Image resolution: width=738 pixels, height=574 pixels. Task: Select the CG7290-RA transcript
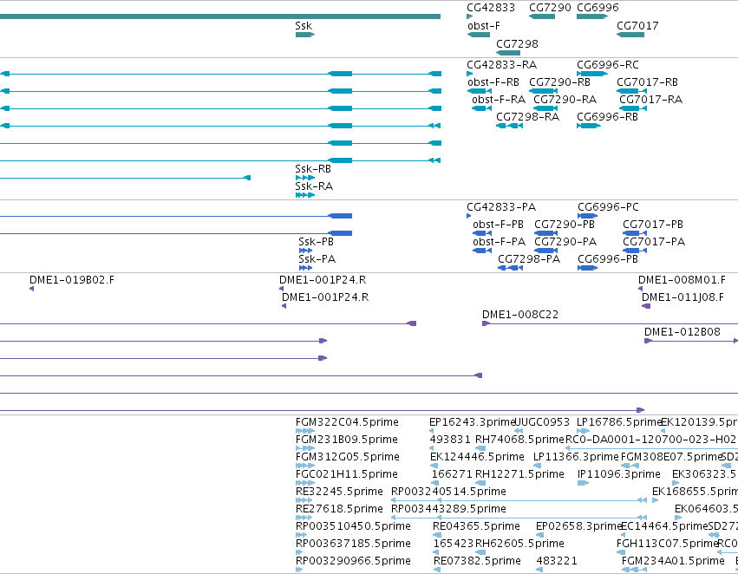[x=546, y=108]
